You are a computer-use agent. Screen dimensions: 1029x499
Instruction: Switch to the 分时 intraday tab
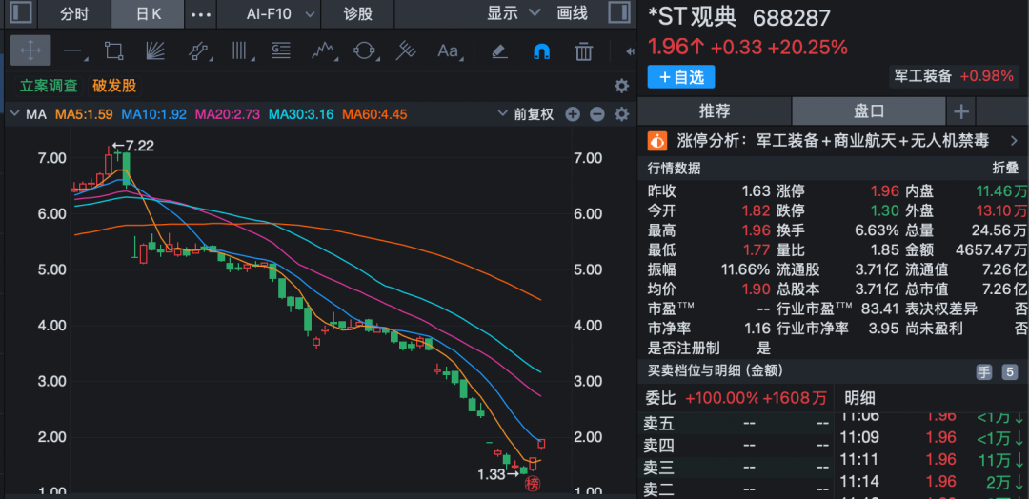pos(73,13)
